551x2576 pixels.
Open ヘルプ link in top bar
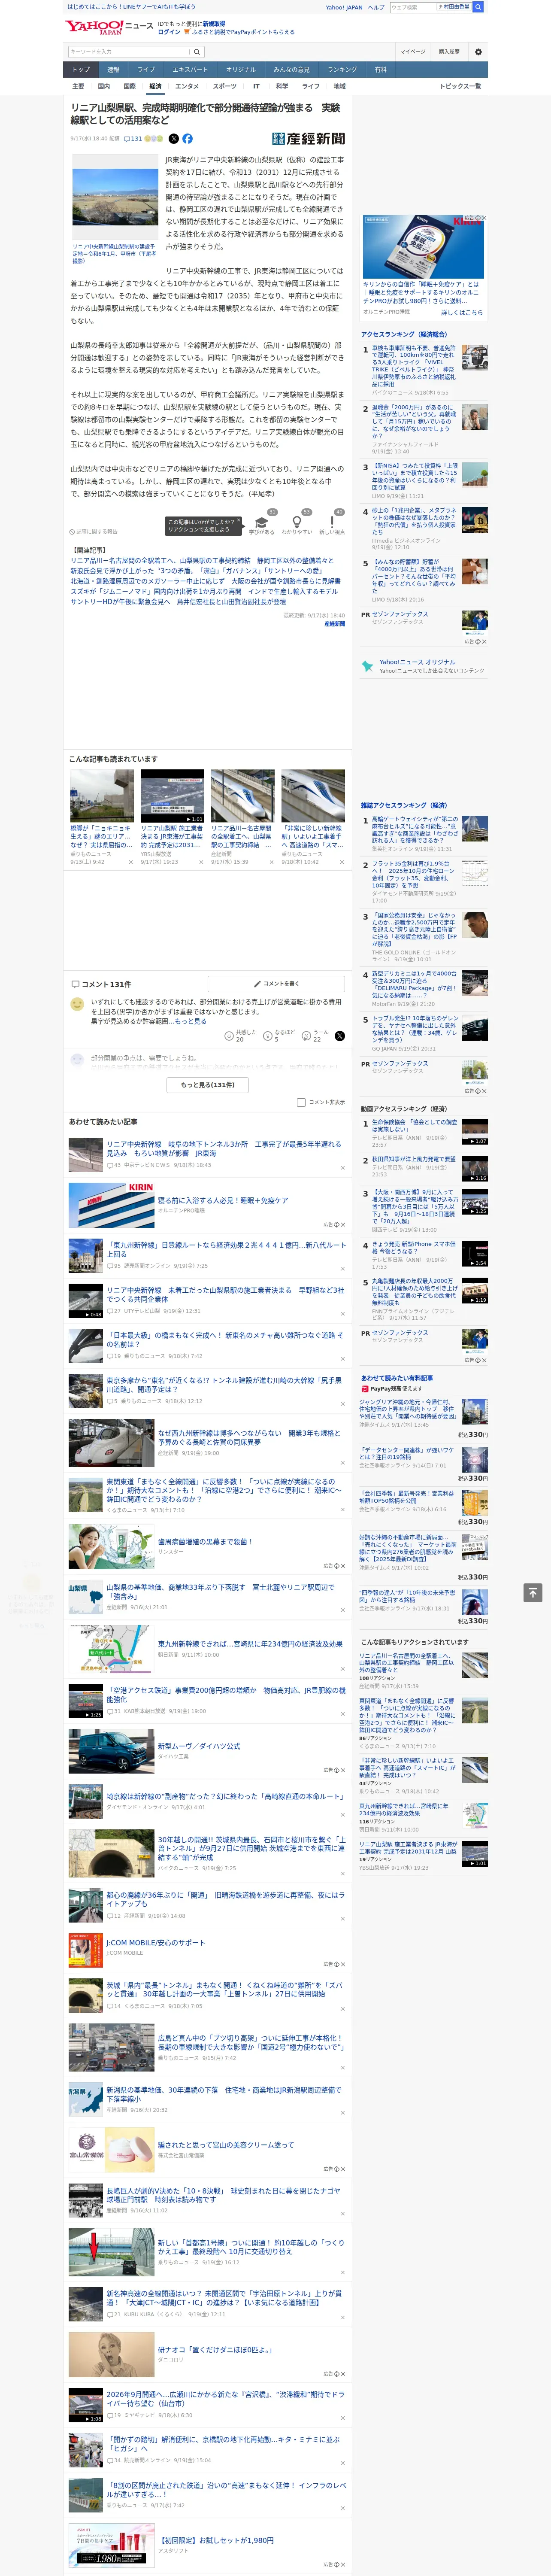pos(376,7)
